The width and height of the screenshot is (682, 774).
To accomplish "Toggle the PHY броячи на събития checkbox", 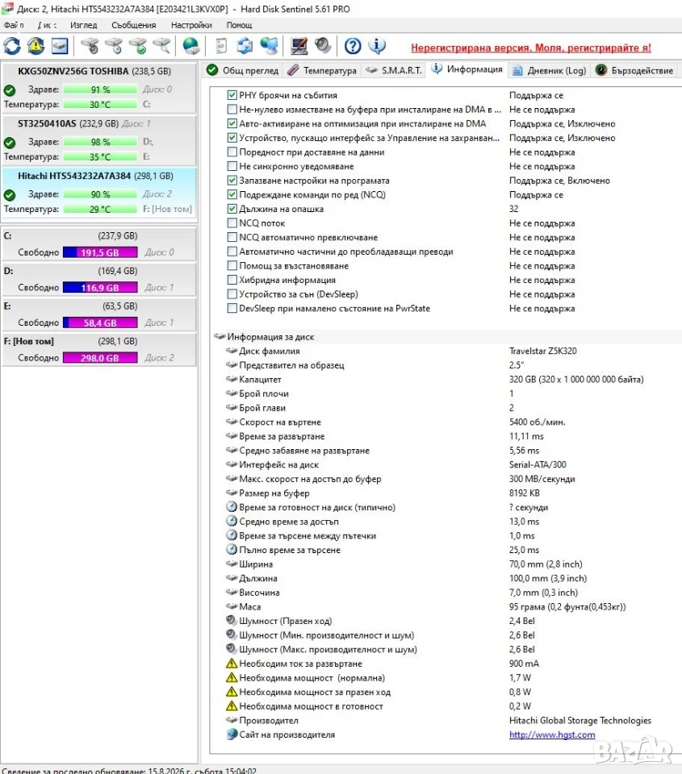I will (232, 95).
